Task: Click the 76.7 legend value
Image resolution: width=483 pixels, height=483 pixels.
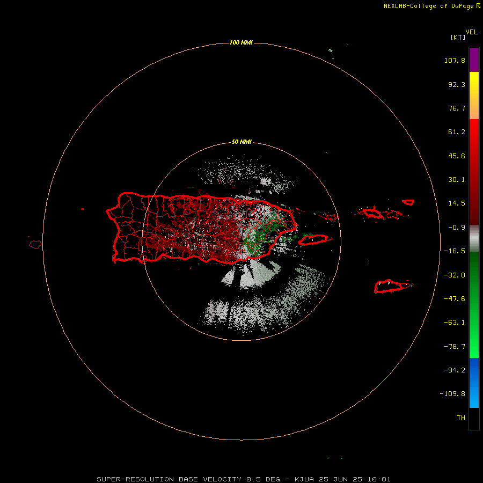Action: point(457,108)
